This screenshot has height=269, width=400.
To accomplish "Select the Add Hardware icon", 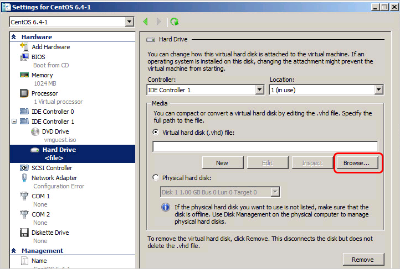I will coord(24,47).
